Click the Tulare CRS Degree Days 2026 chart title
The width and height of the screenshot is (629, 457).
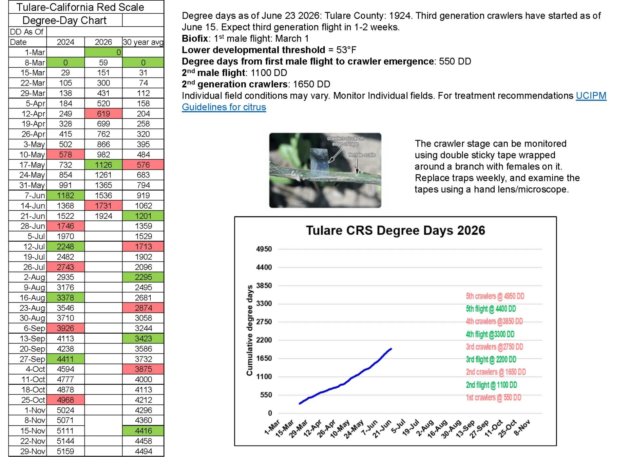coord(395,230)
